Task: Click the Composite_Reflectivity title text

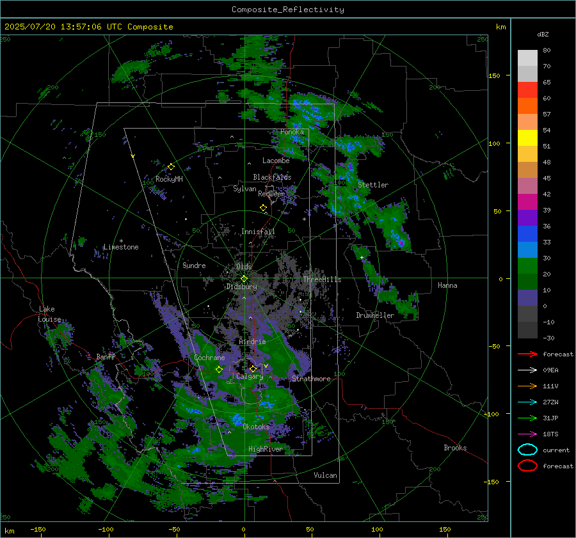Action: (287, 10)
